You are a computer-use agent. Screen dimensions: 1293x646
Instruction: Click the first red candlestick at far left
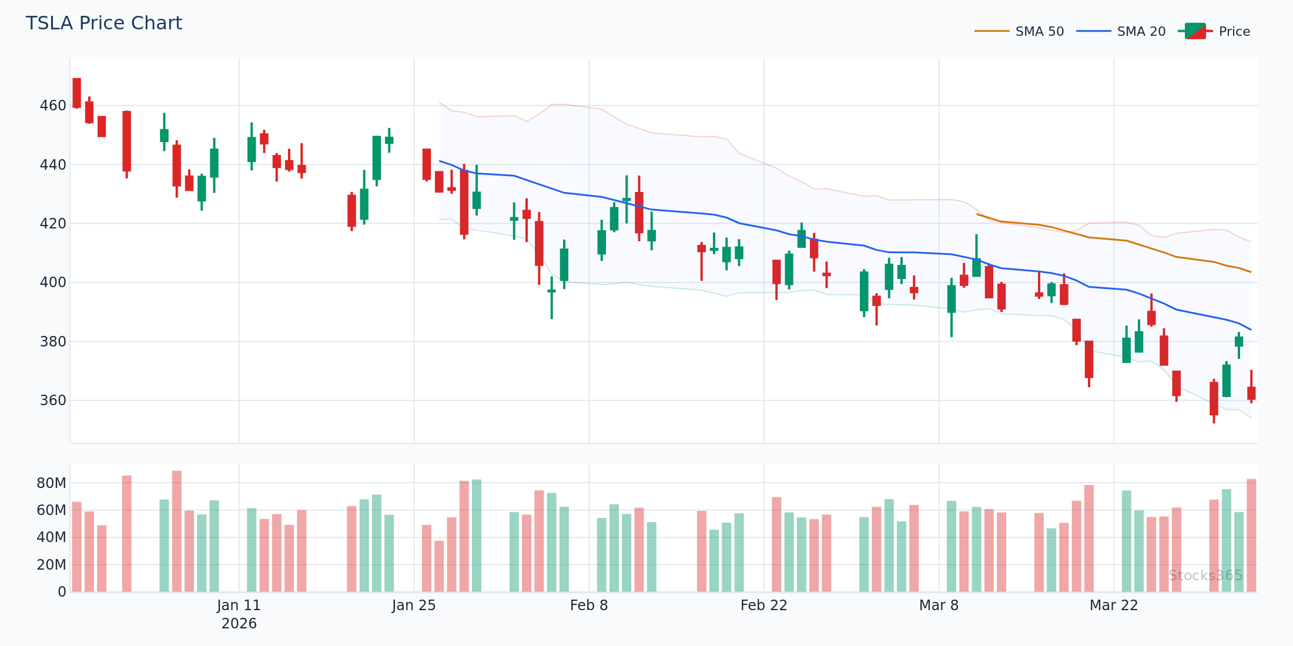point(77,93)
